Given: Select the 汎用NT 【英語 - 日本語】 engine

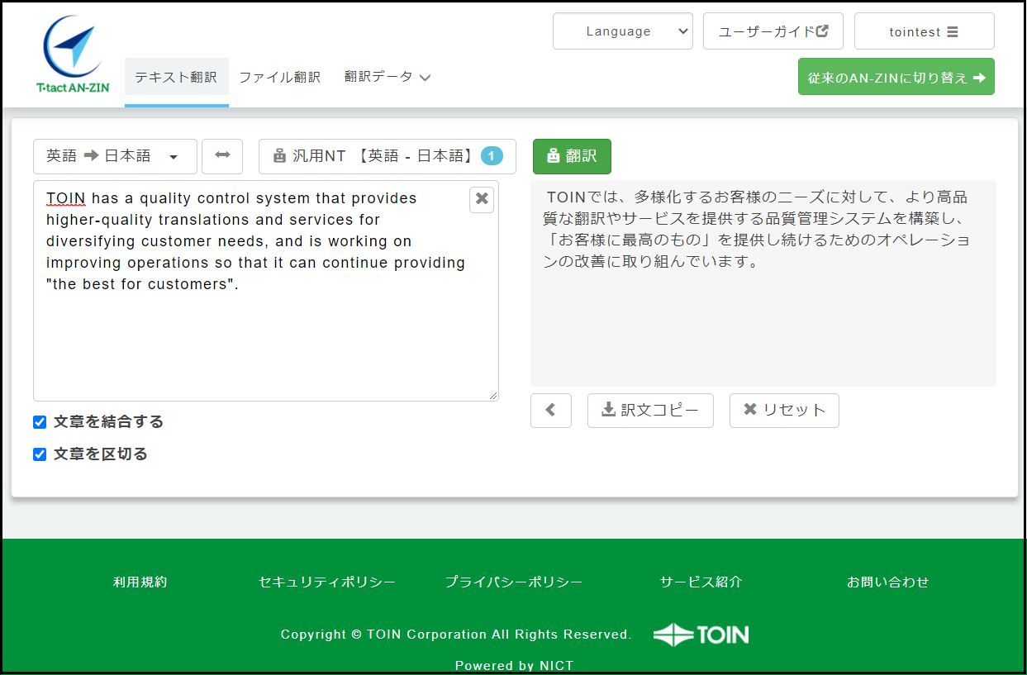Looking at the screenshot, I should coord(387,156).
